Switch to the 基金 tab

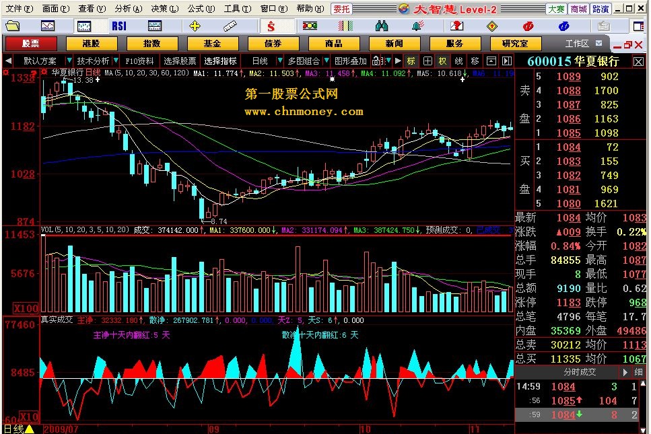point(213,44)
